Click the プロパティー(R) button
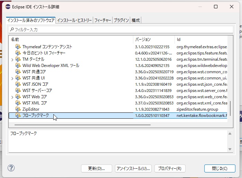Screen dimensions: 242x178 [170, 169]
